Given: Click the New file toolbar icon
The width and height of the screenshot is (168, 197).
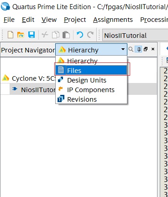Looking at the screenshot, I should tap(10, 35).
